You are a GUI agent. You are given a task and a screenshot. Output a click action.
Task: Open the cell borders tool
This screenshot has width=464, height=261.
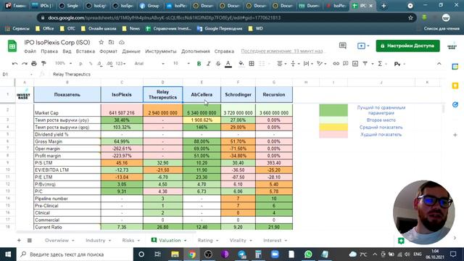[252, 64]
